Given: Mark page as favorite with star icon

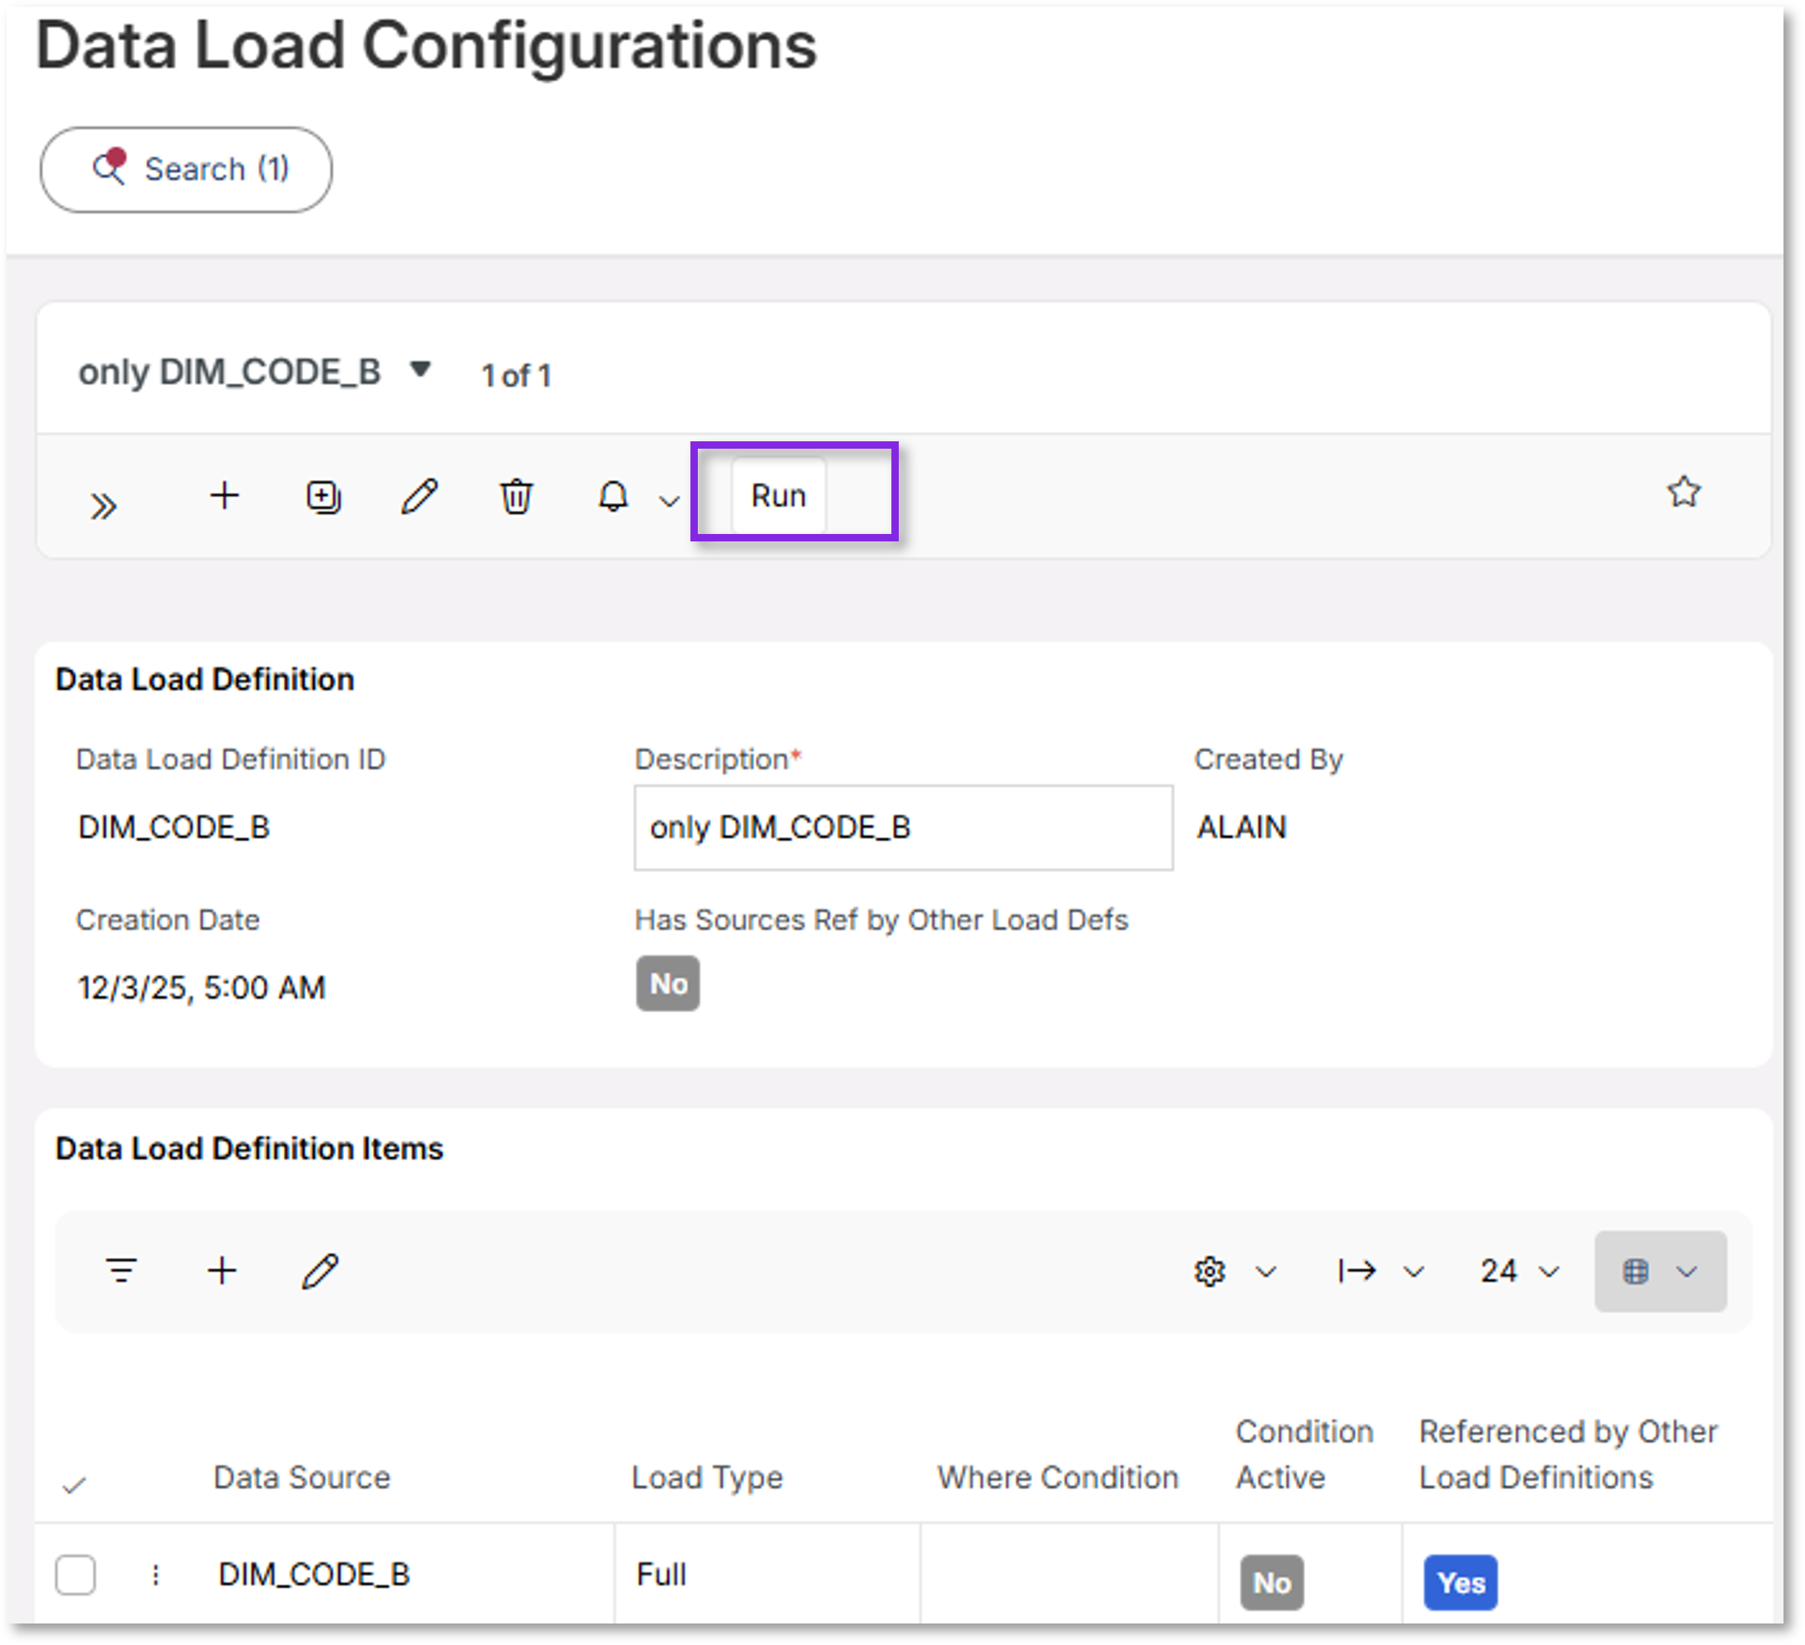Looking at the screenshot, I should click(x=1683, y=492).
